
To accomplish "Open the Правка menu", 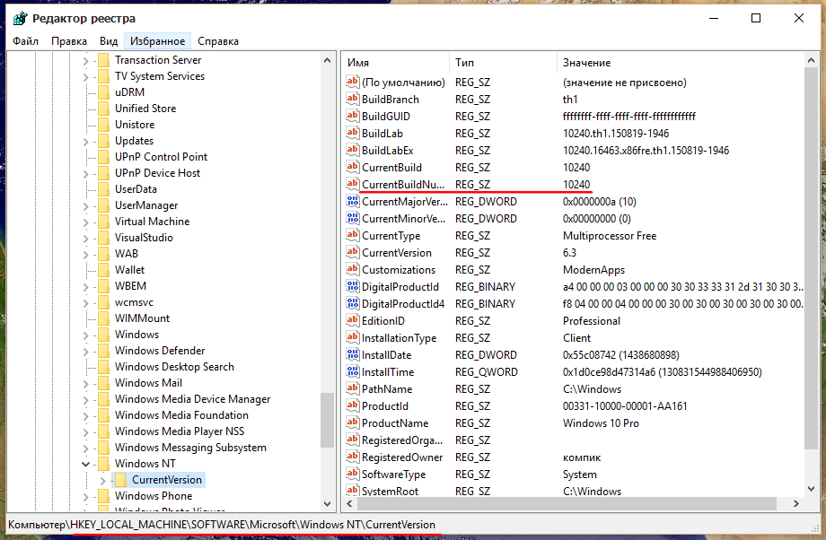I will 69,41.
